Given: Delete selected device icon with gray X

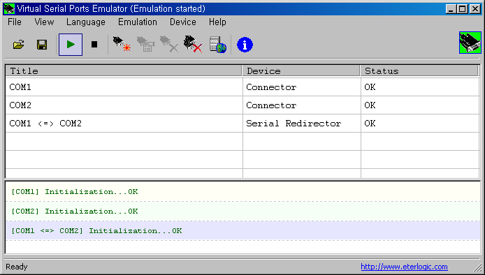Looking at the screenshot, I should (x=169, y=44).
